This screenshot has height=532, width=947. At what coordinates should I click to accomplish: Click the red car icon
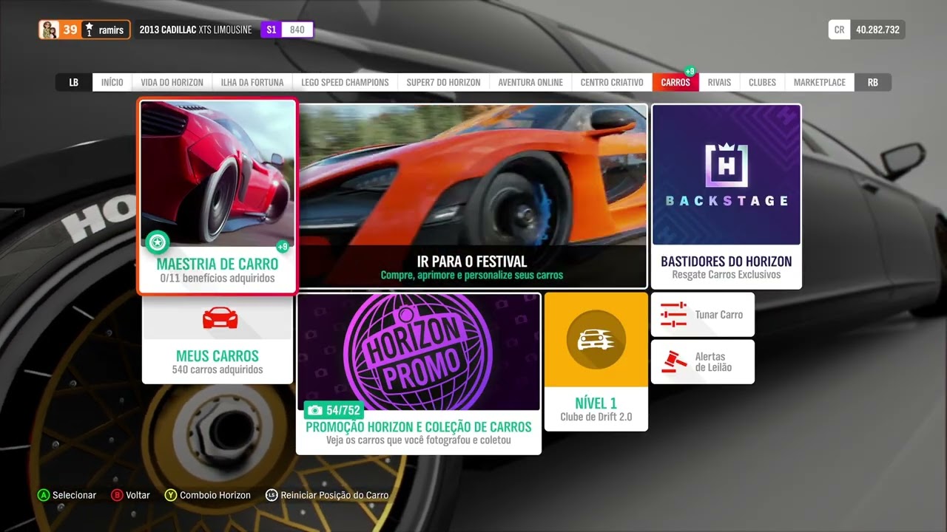pyautogui.click(x=220, y=318)
